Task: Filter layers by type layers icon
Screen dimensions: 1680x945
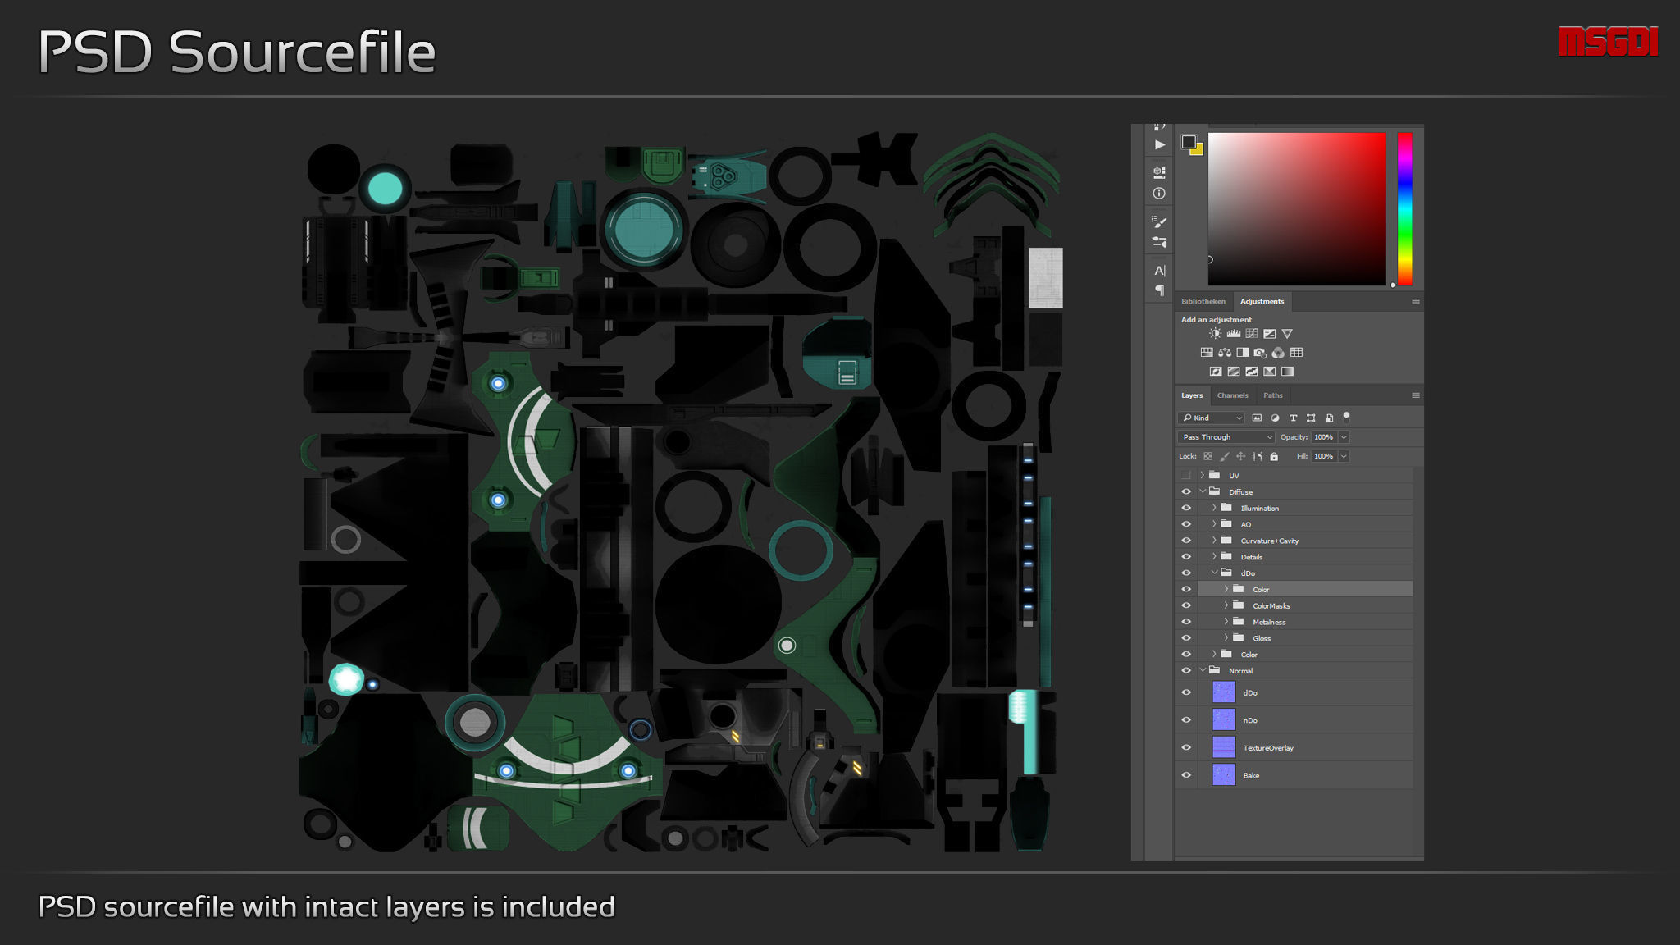Action: [1293, 418]
